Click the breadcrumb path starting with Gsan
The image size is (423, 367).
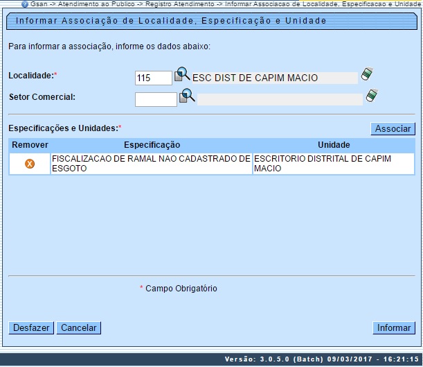(x=226, y=4)
